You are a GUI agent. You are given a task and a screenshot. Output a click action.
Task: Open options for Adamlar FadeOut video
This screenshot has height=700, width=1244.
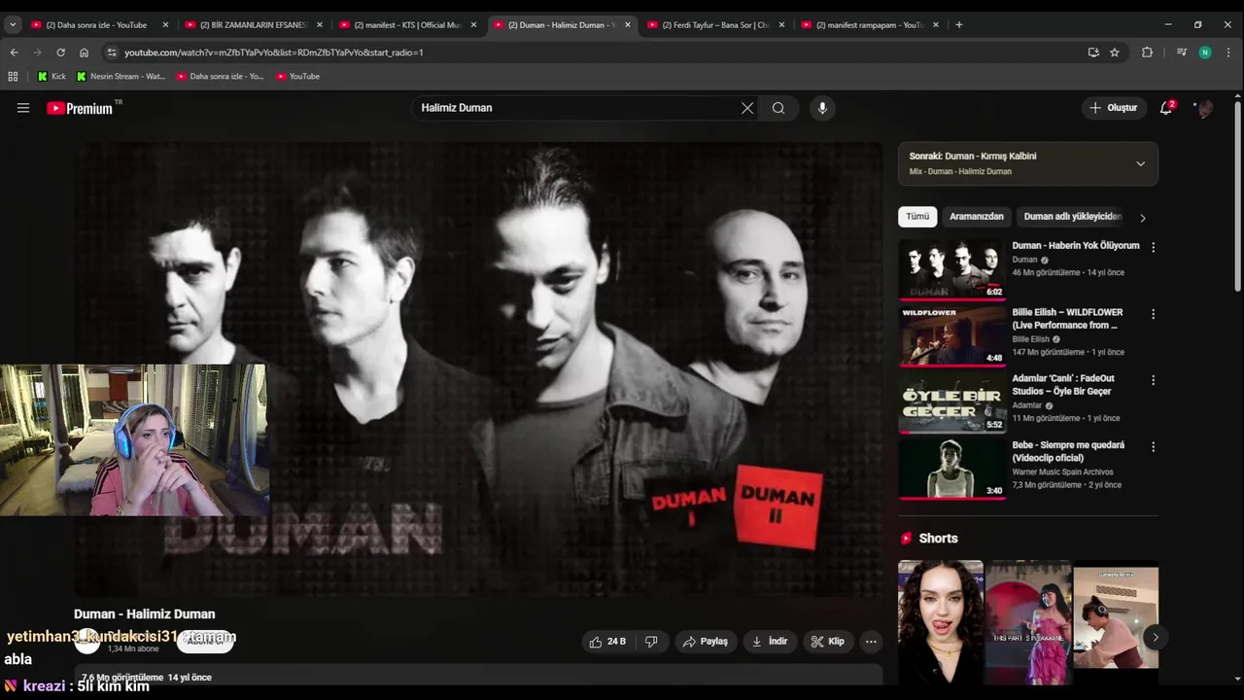tap(1153, 380)
